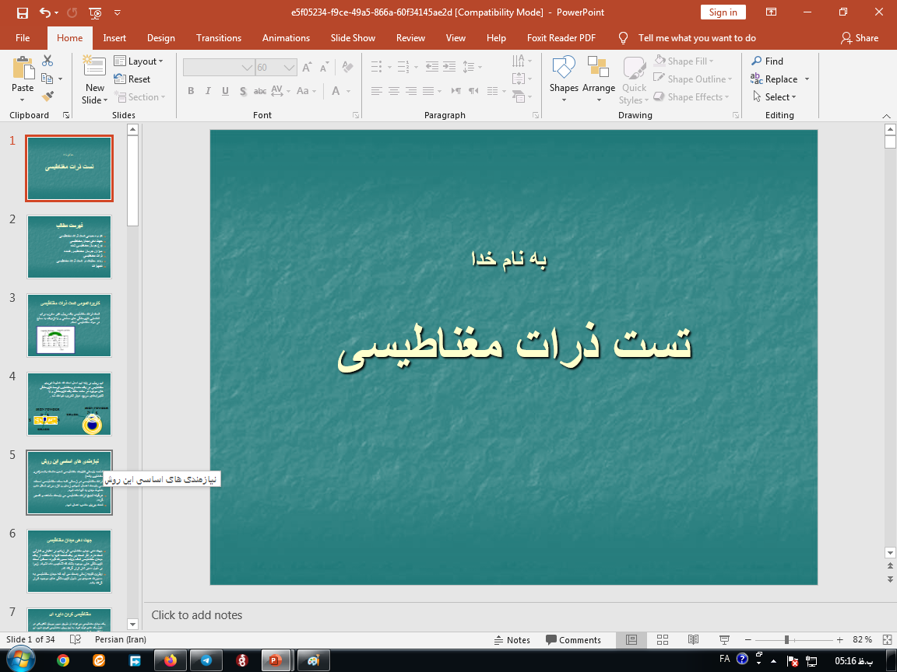Viewport: 897px width, 672px height.
Task: Toggle the Notes pane in status bar
Action: pyautogui.click(x=512, y=639)
